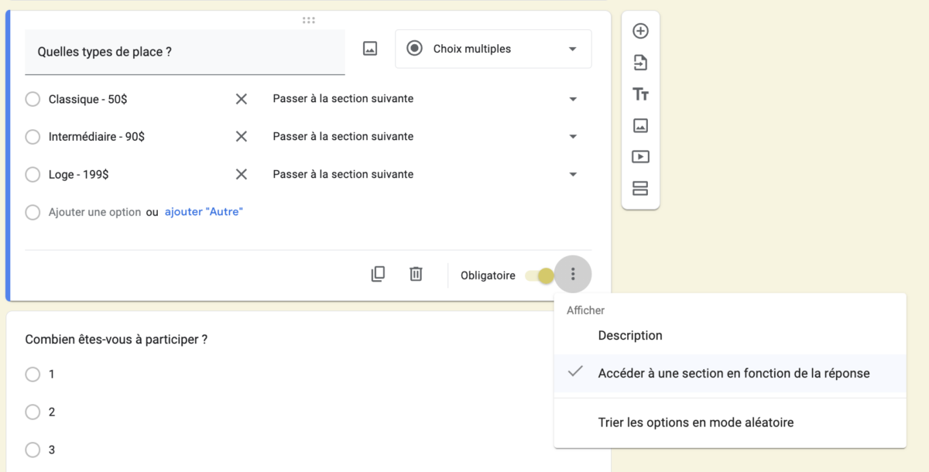Open the Choix multiples question type dropdown
929x472 pixels.
click(493, 48)
